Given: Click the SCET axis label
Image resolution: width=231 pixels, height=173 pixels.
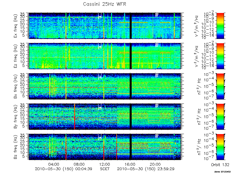Looking at the screenshot, I should [105, 169].
